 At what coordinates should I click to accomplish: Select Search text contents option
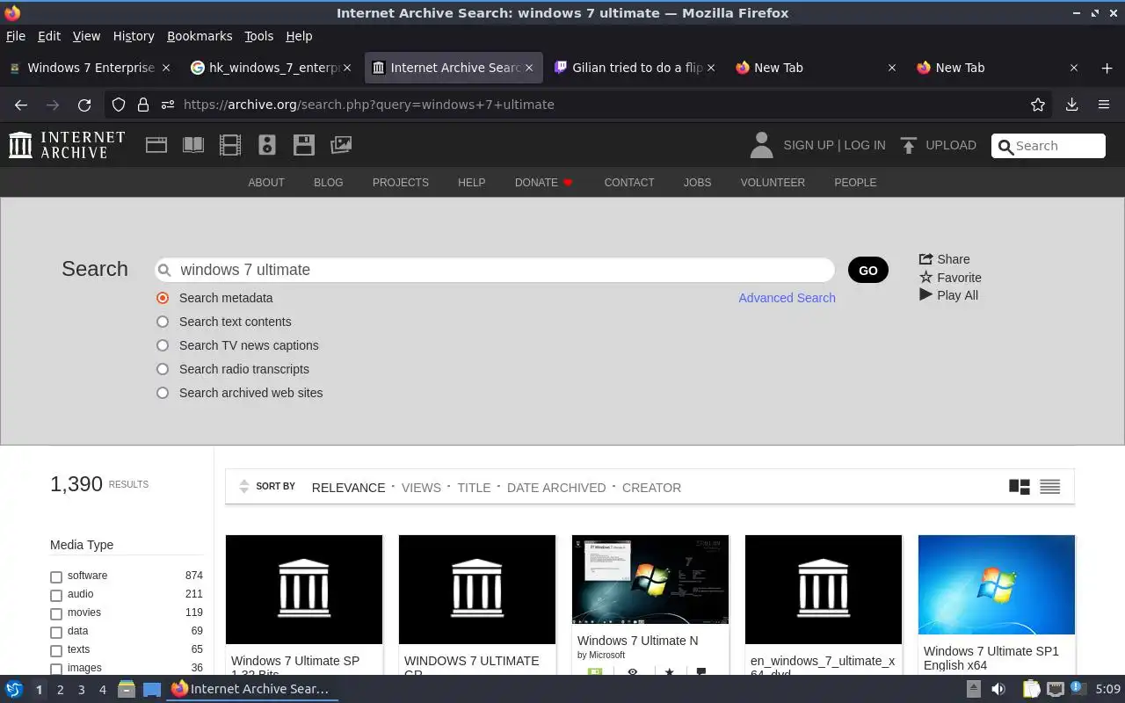pyautogui.click(x=163, y=322)
